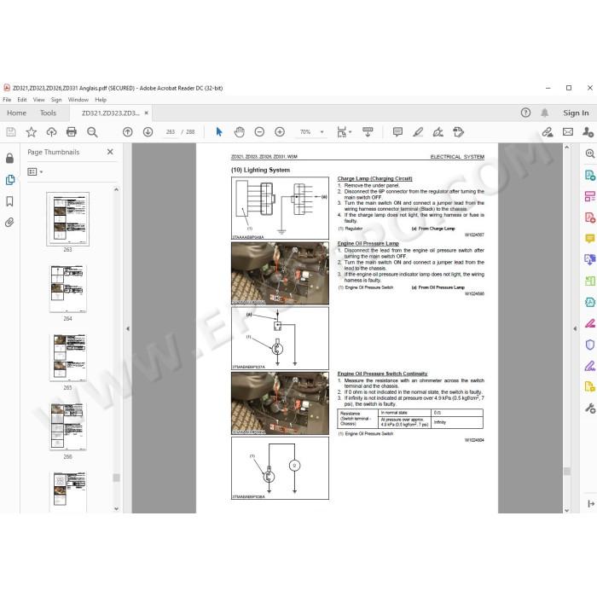This screenshot has width=597, height=597.
Task: Toggle the Attachments paperclip panel
Action: tap(10, 223)
